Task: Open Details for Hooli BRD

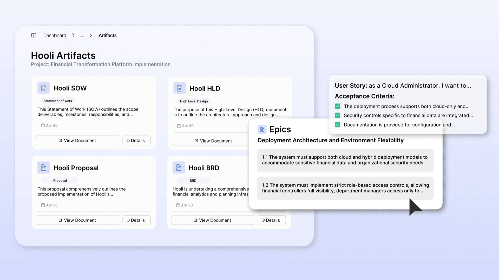Action: [272, 220]
